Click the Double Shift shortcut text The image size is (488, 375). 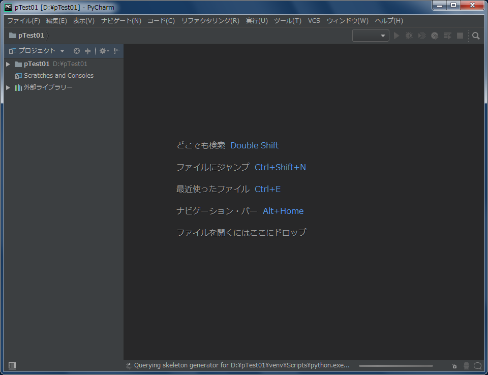click(254, 145)
